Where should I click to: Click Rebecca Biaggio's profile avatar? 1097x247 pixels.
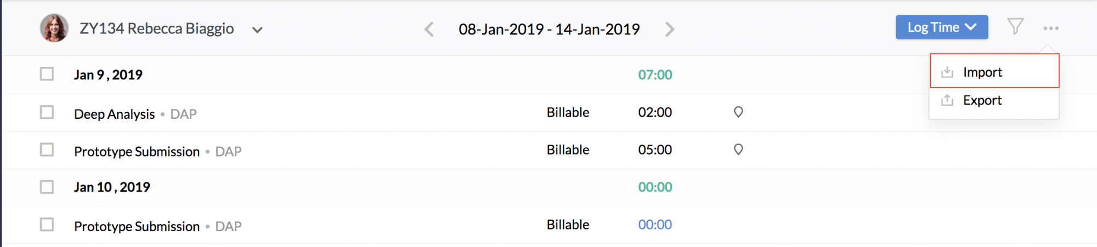(54, 28)
